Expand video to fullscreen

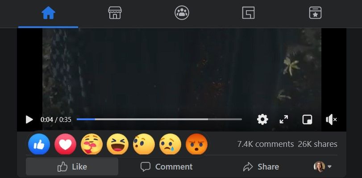point(284,120)
